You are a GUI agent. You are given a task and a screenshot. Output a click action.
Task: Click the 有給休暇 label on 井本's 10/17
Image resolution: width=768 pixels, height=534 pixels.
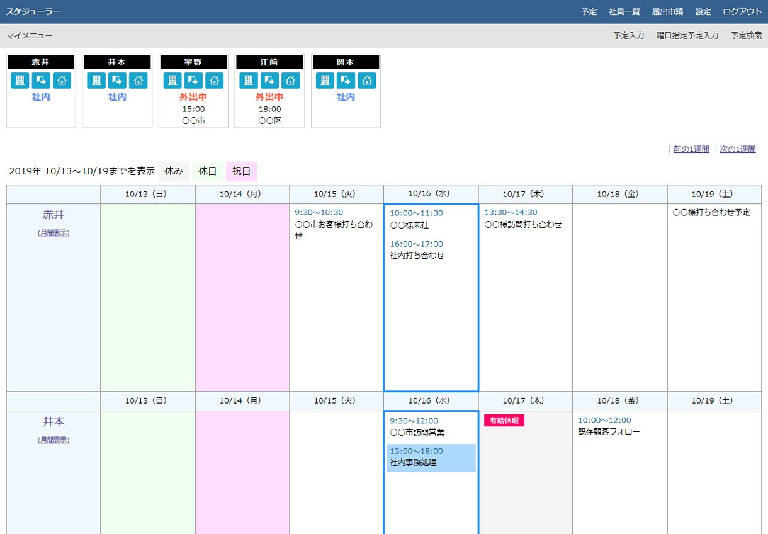(x=504, y=421)
